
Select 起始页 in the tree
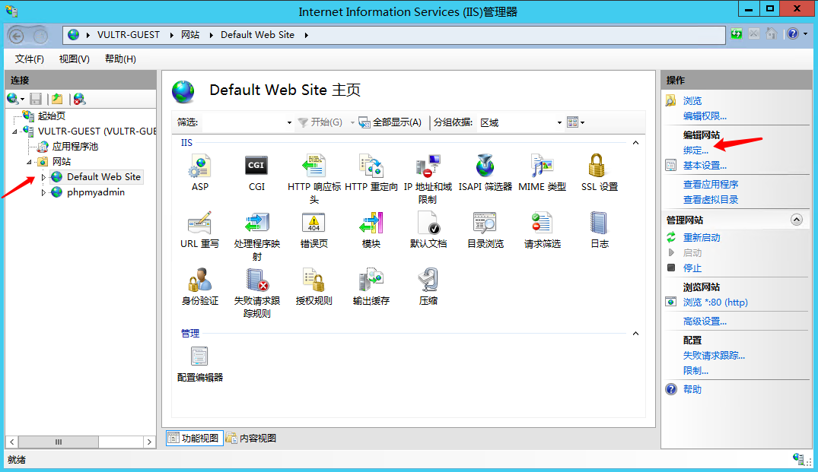[51, 116]
